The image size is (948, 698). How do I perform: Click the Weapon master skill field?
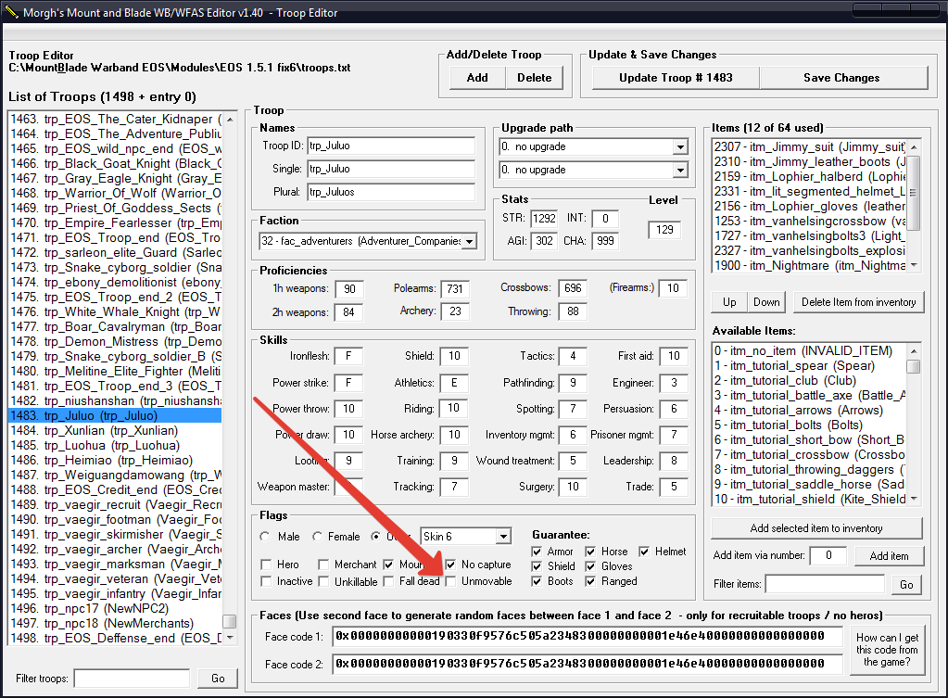(348, 487)
